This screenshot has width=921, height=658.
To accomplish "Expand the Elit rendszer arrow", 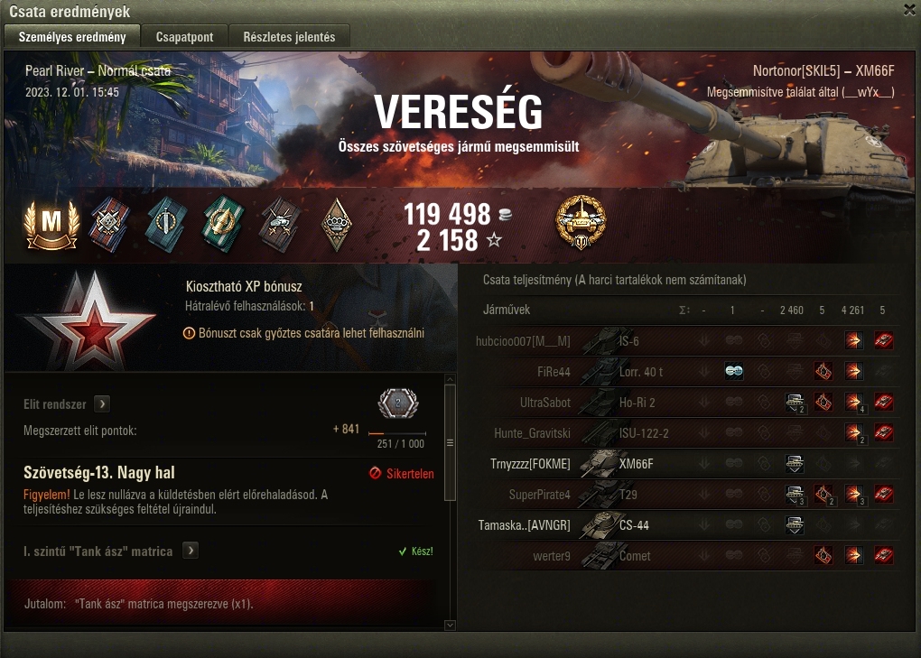I will 102,403.
